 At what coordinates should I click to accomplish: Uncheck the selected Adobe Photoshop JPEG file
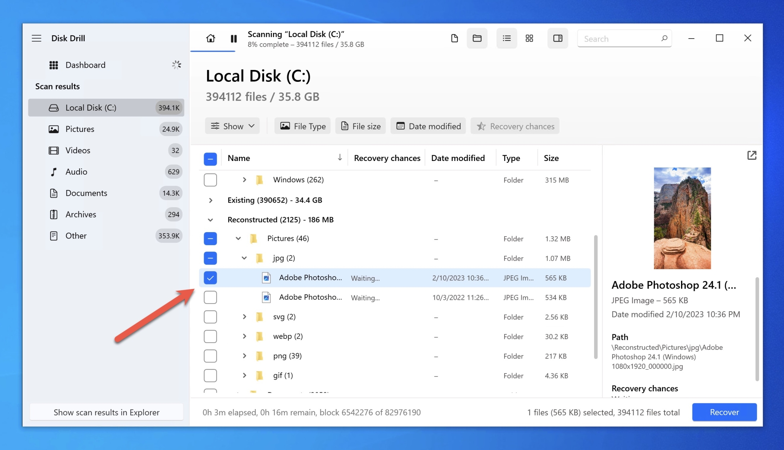(x=210, y=278)
